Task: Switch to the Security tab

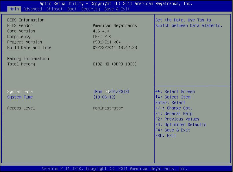Action: 90,9
